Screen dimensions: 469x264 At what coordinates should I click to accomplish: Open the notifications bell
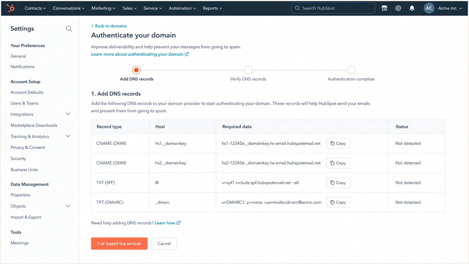pyautogui.click(x=412, y=8)
